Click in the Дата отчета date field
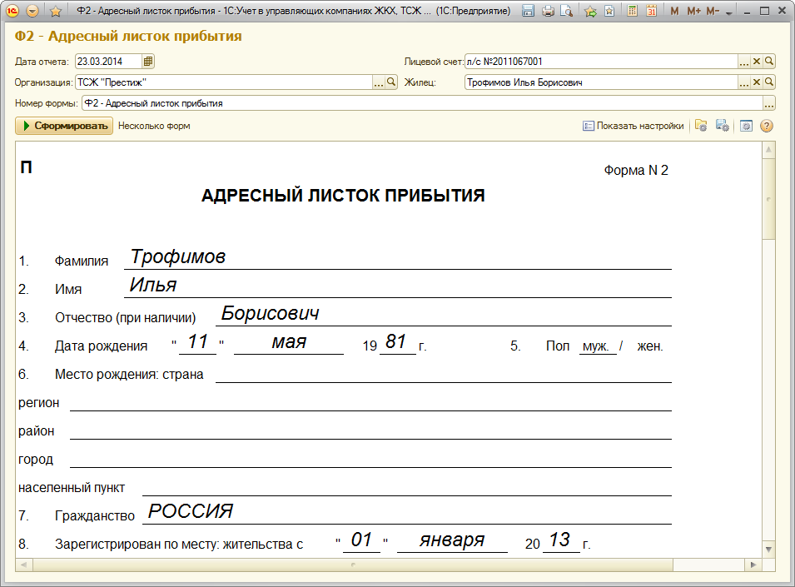 coord(107,61)
